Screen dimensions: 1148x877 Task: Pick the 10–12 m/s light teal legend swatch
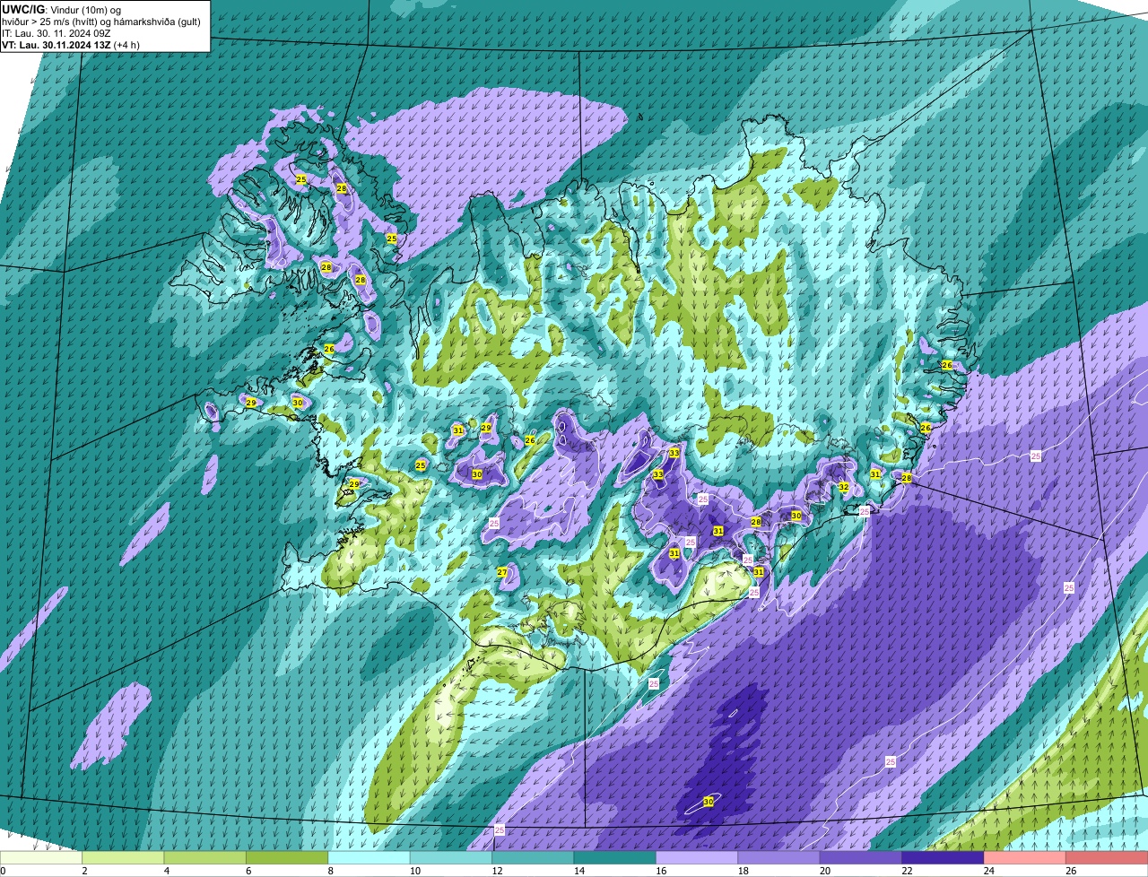(451, 858)
